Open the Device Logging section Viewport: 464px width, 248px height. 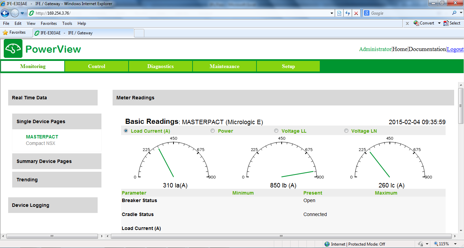[53, 205]
